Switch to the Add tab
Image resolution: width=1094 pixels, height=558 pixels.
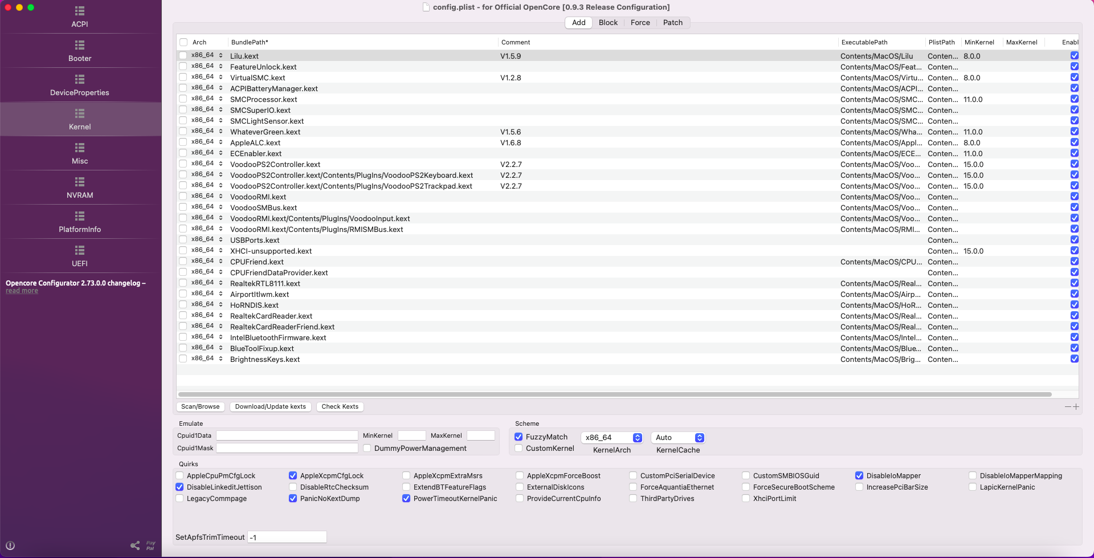coord(578,23)
